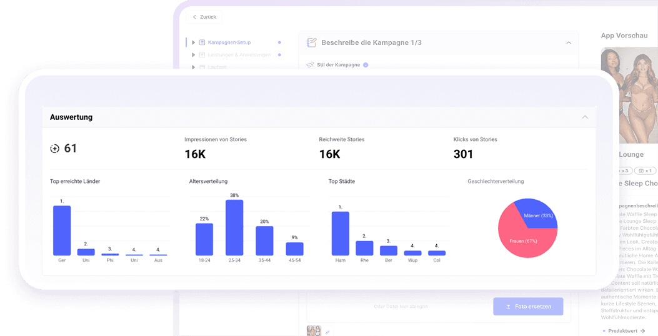Click the Ham bar in Top Städte
Screen dimensions: 658x336
tap(341, 234)
